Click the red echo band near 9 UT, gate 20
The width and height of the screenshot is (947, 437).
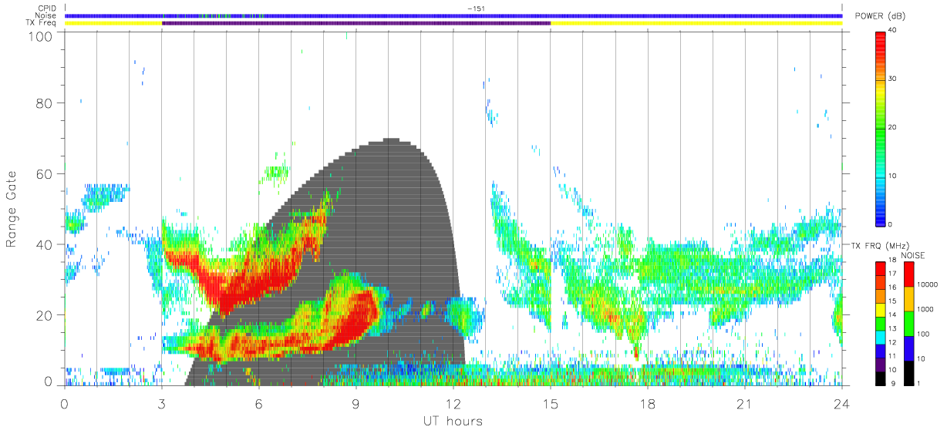click(x=359, y=312)
